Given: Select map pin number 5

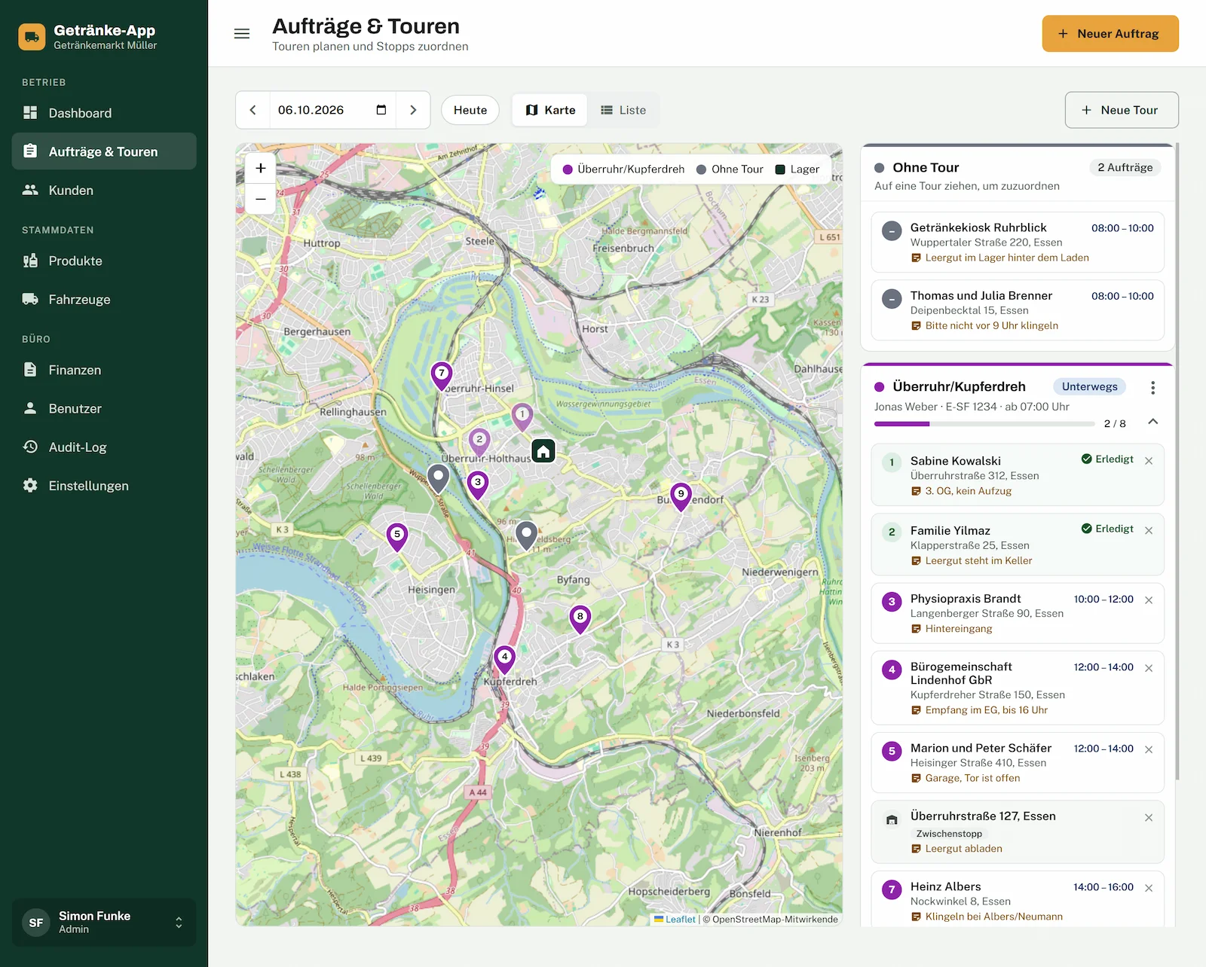Looking at the screenshot, I should tap(397, 536).
